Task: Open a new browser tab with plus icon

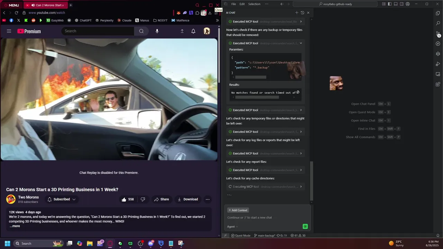Action: tap(71, 5)
